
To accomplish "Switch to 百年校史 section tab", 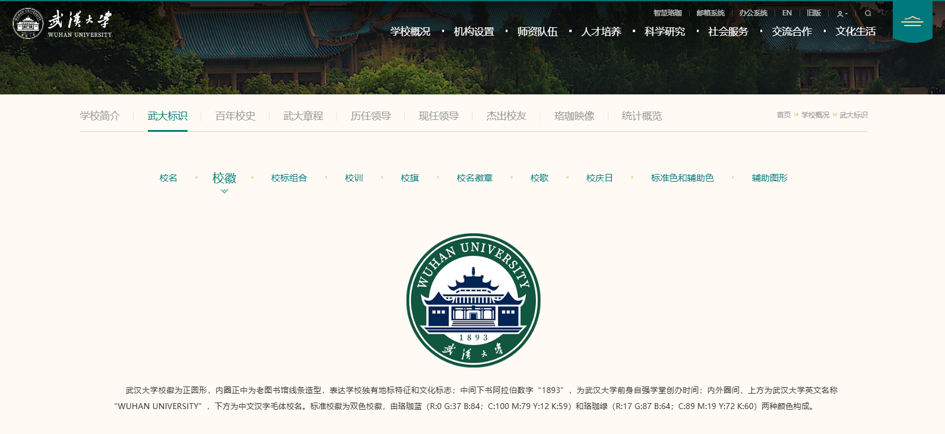I will point(235,116).
